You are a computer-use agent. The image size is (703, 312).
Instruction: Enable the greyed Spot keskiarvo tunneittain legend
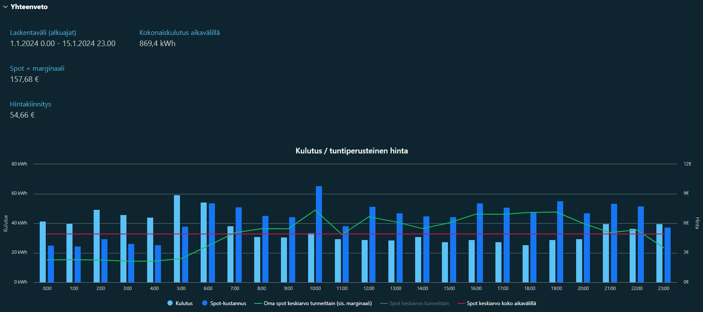tap(419, 303)
